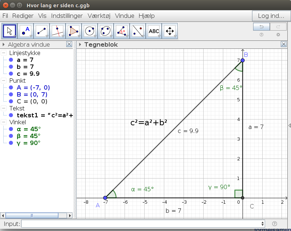This screenshot has width=291, height=231.
Task: Select point B in the drawing pad
Action: tap(243, 60)
